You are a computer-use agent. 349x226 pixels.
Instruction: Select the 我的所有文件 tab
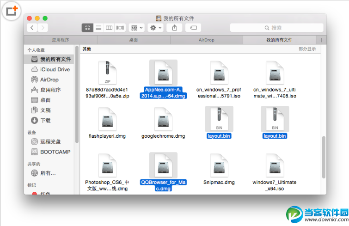[279, 40]
